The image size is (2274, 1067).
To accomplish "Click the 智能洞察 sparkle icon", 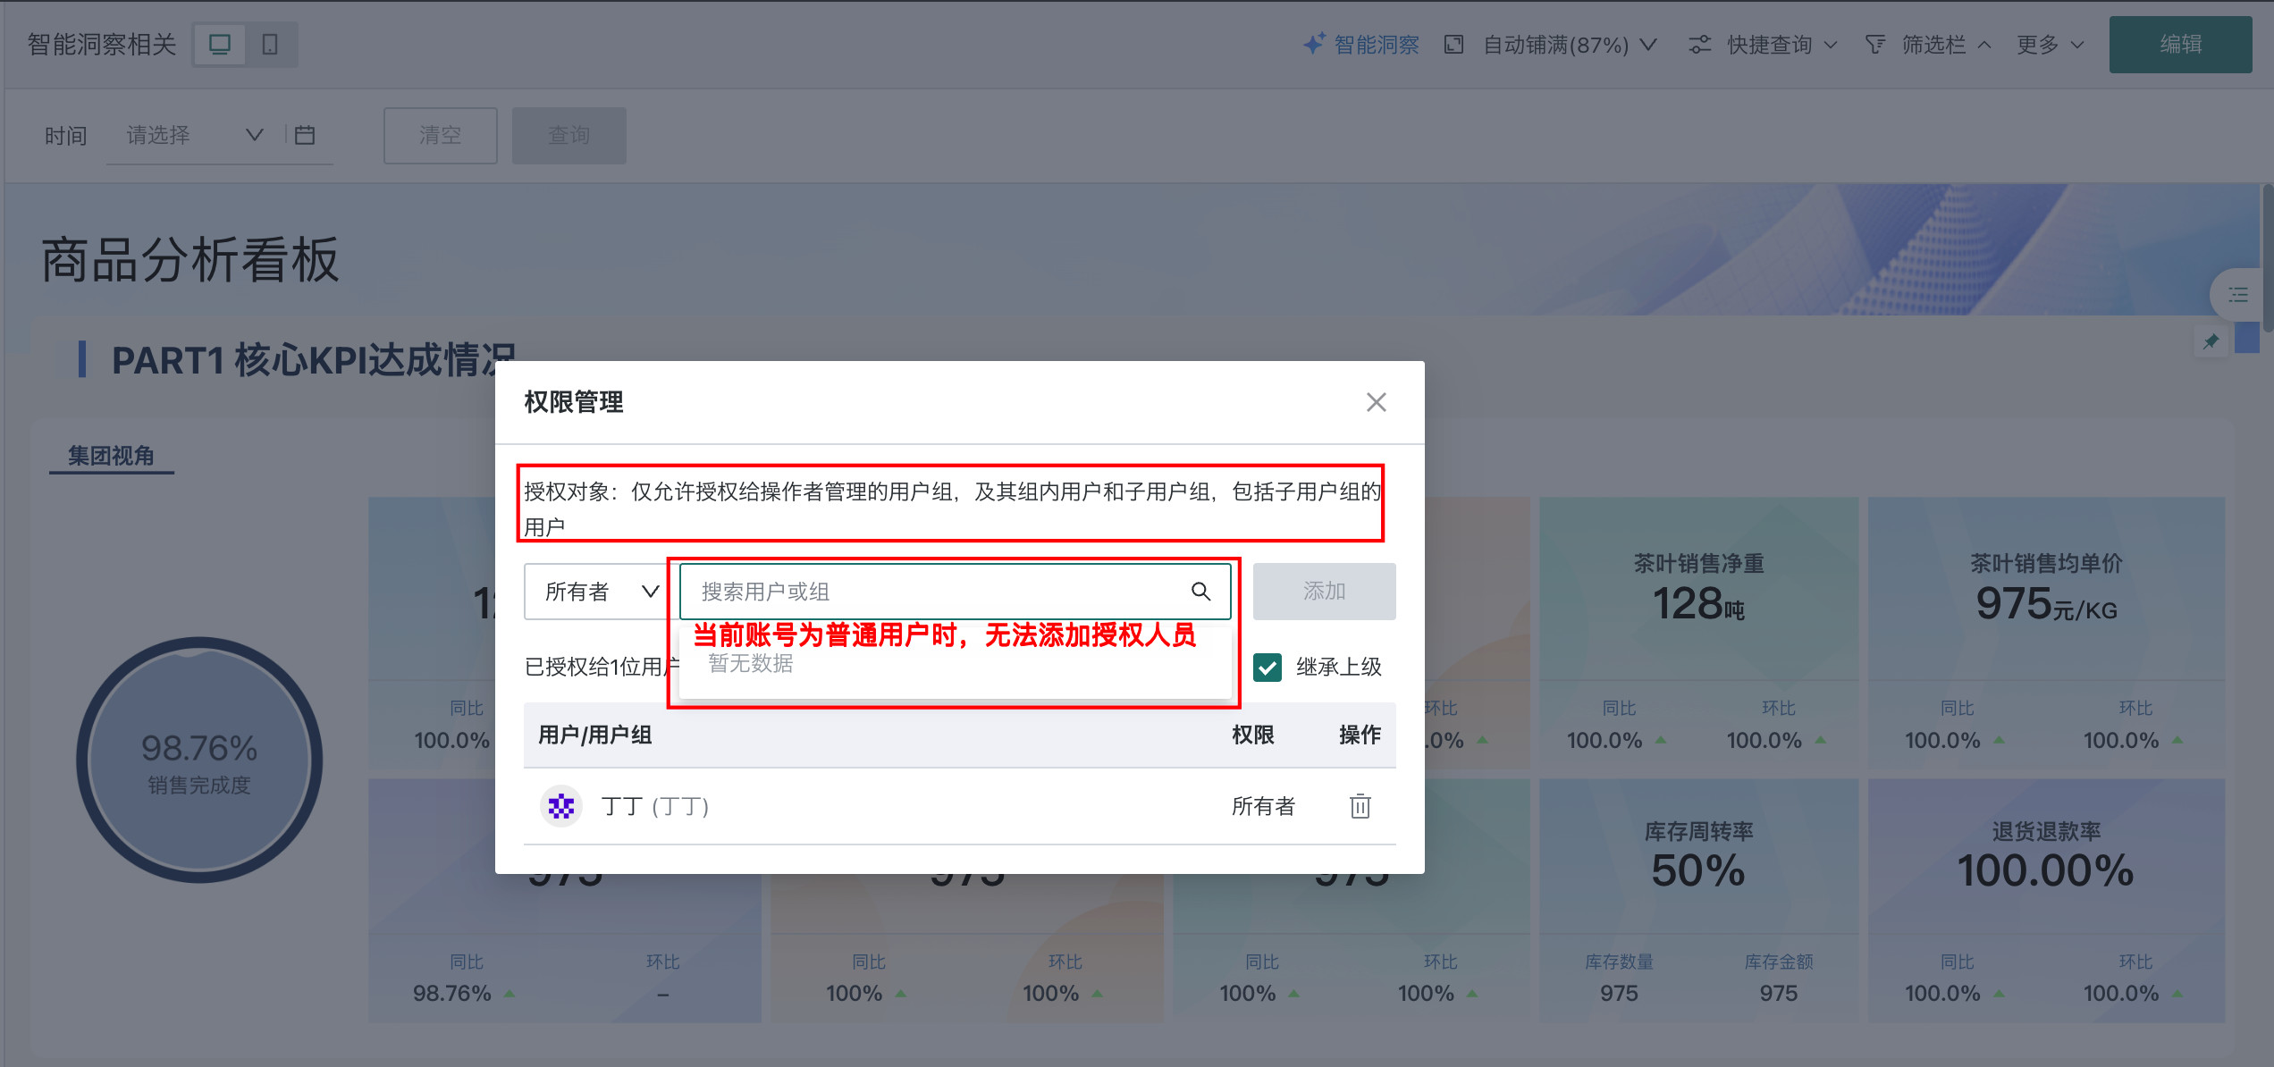I will tap(1312, 45).
